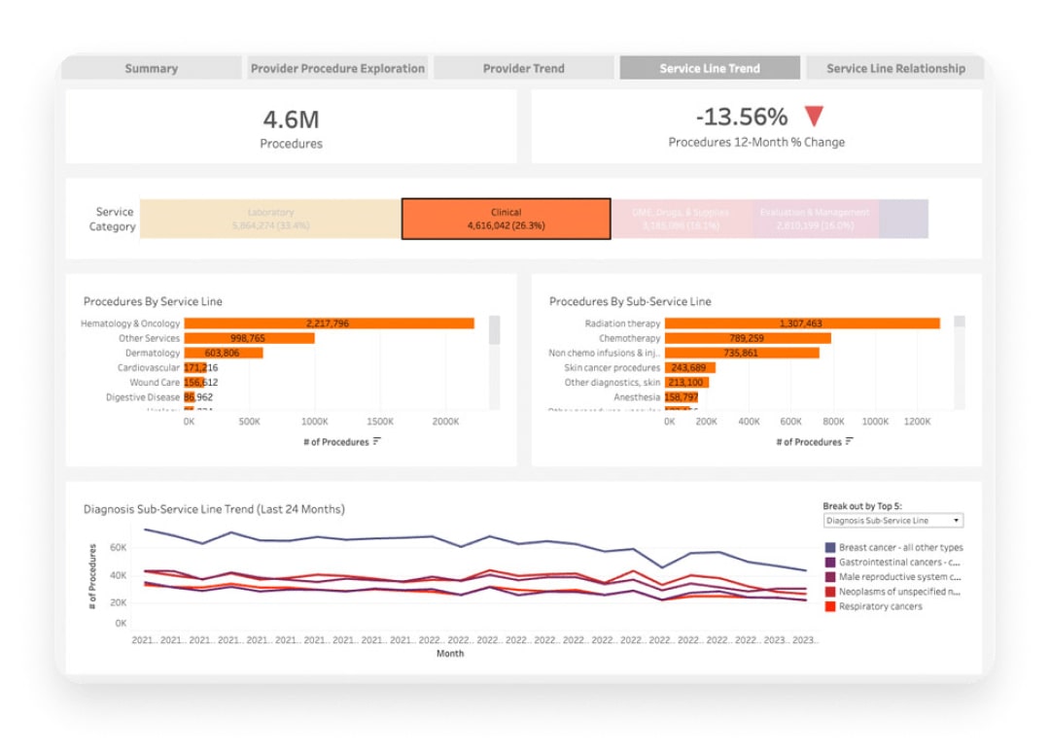Click the Respiratory cancers legend color swatch

(829, 605)
